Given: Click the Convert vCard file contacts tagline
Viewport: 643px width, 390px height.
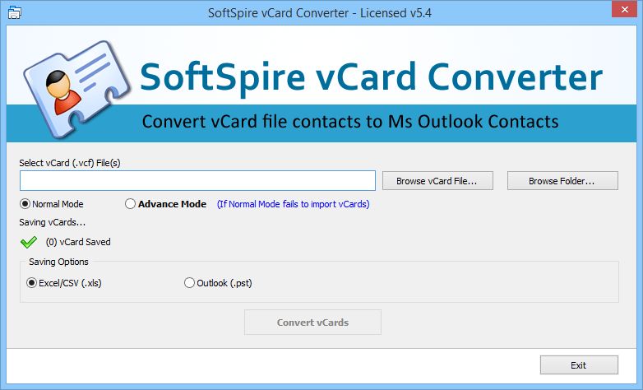Looking at the screenshot, I should coord(350,122).
